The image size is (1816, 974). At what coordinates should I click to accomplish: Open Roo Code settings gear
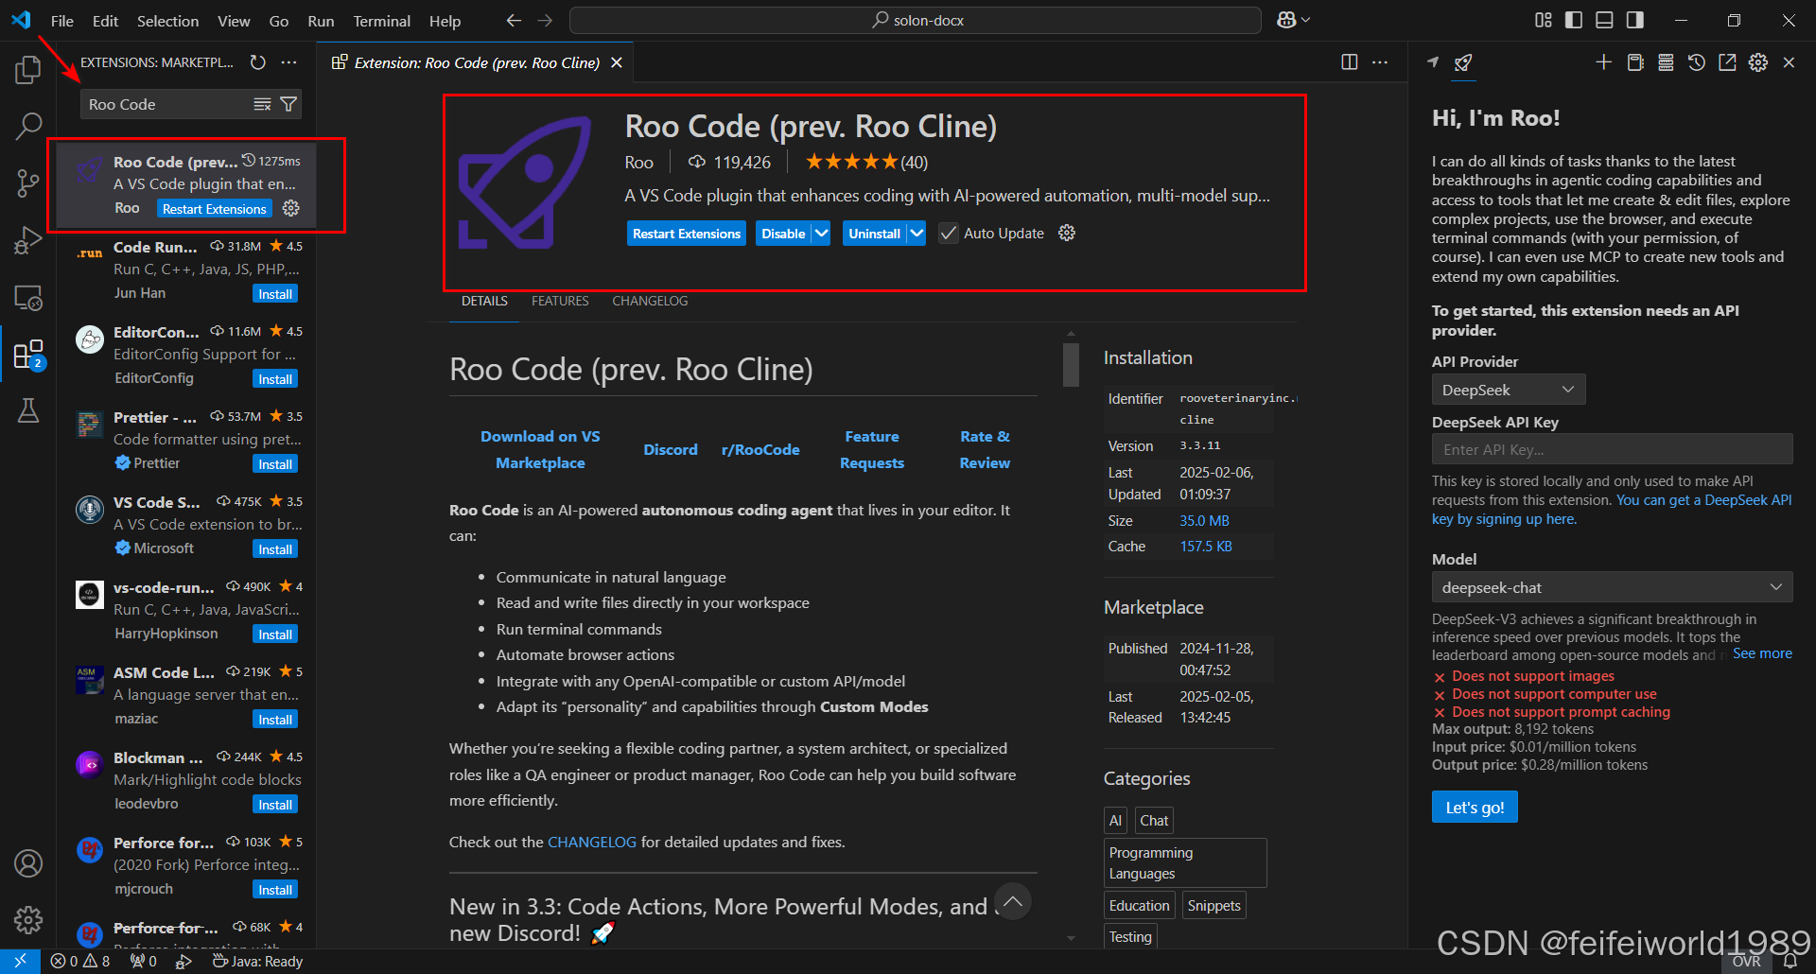(x=1758, y=62)
